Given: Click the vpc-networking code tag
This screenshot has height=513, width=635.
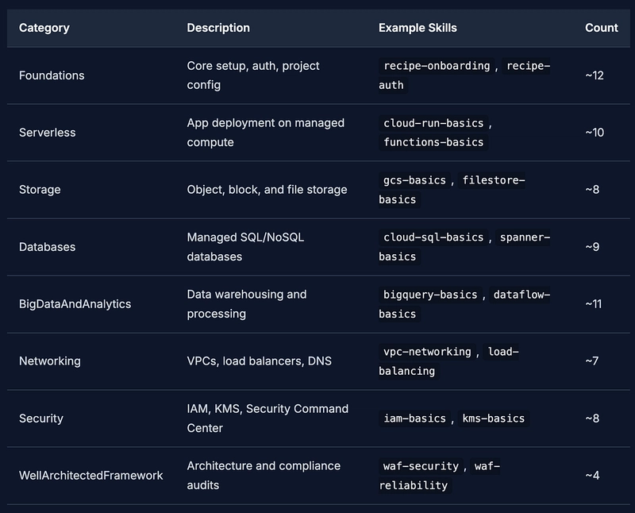Looking at the screenshot, I should coord(427,352).
